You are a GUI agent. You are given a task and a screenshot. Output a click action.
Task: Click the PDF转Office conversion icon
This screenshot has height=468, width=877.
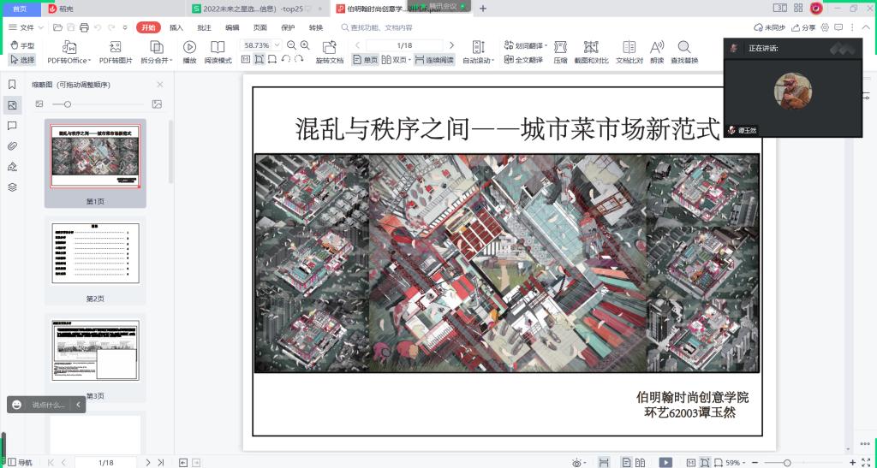click(69, 47)
